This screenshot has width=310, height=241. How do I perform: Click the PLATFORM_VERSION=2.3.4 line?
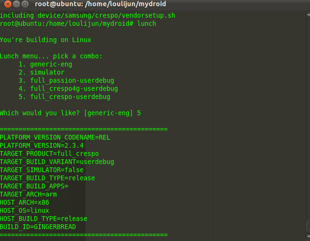(42, 145)
